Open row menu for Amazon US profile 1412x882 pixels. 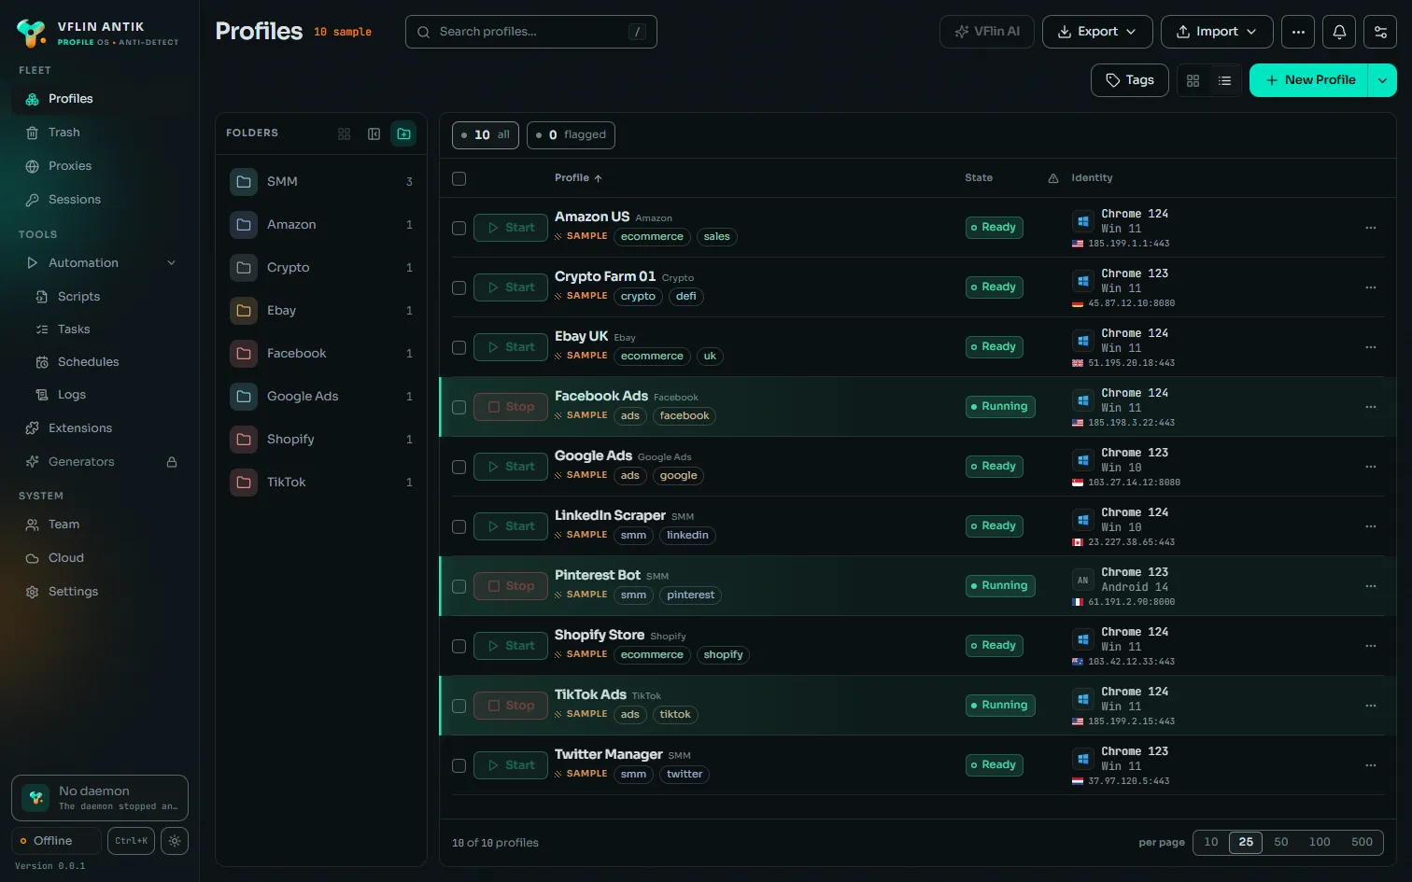point(1370,228)
